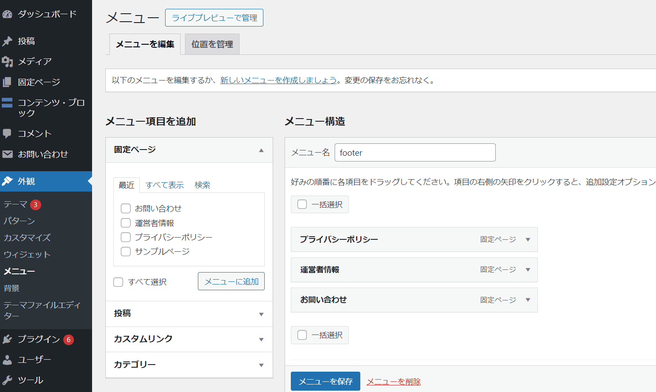
Task: Check the お問い合わせ page checkbox
Action: (126, 208)
